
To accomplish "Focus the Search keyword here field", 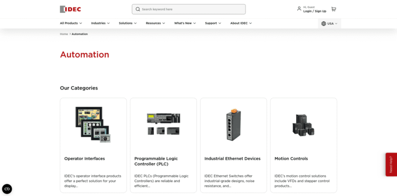I will pyautogui.click(x=189, y=9).
